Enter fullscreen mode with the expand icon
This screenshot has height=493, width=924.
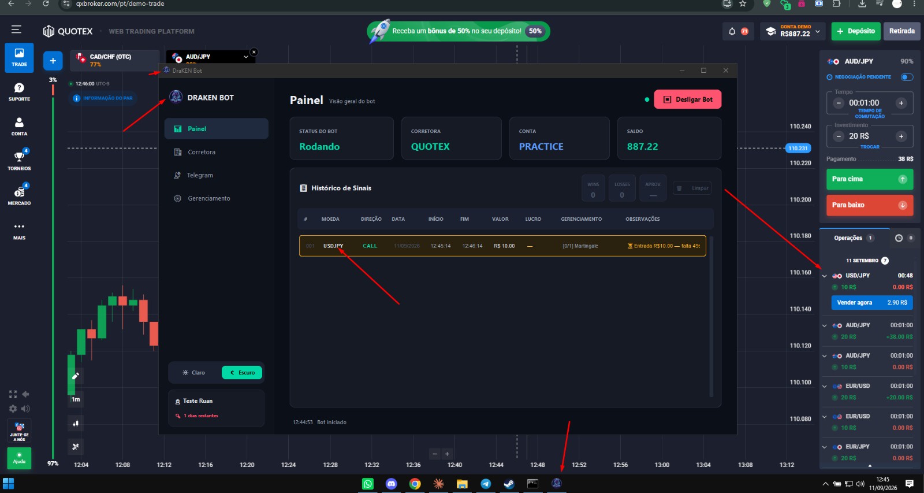pos(13,394)
